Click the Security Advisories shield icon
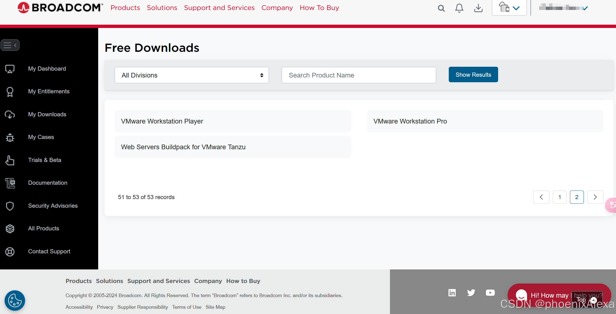The image size is (616, 314). pyautogui.click(x=10, y=206)
